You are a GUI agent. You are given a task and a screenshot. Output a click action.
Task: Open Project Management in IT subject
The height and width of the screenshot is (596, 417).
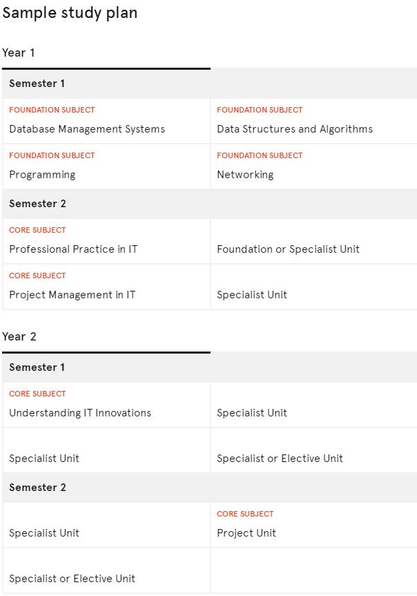click(x=72, y=295)
